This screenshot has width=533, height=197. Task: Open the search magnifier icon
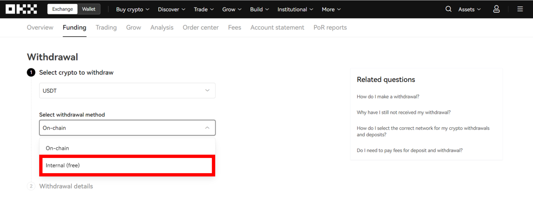click(448, 9)
